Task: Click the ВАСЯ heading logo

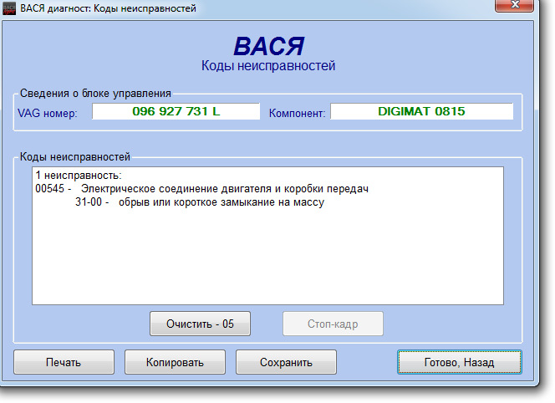Action: coord(268,46)
